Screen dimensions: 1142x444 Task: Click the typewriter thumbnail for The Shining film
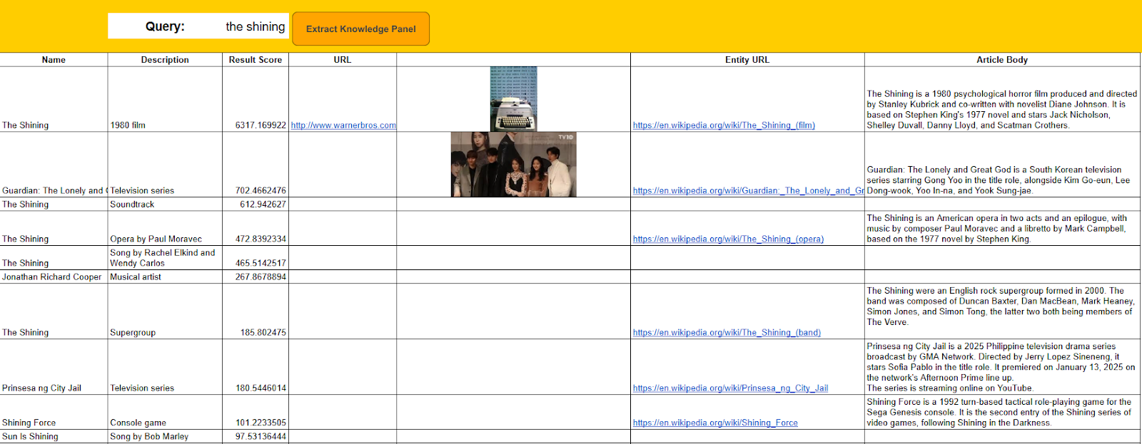pyautogui.click(x=513, y=99)
